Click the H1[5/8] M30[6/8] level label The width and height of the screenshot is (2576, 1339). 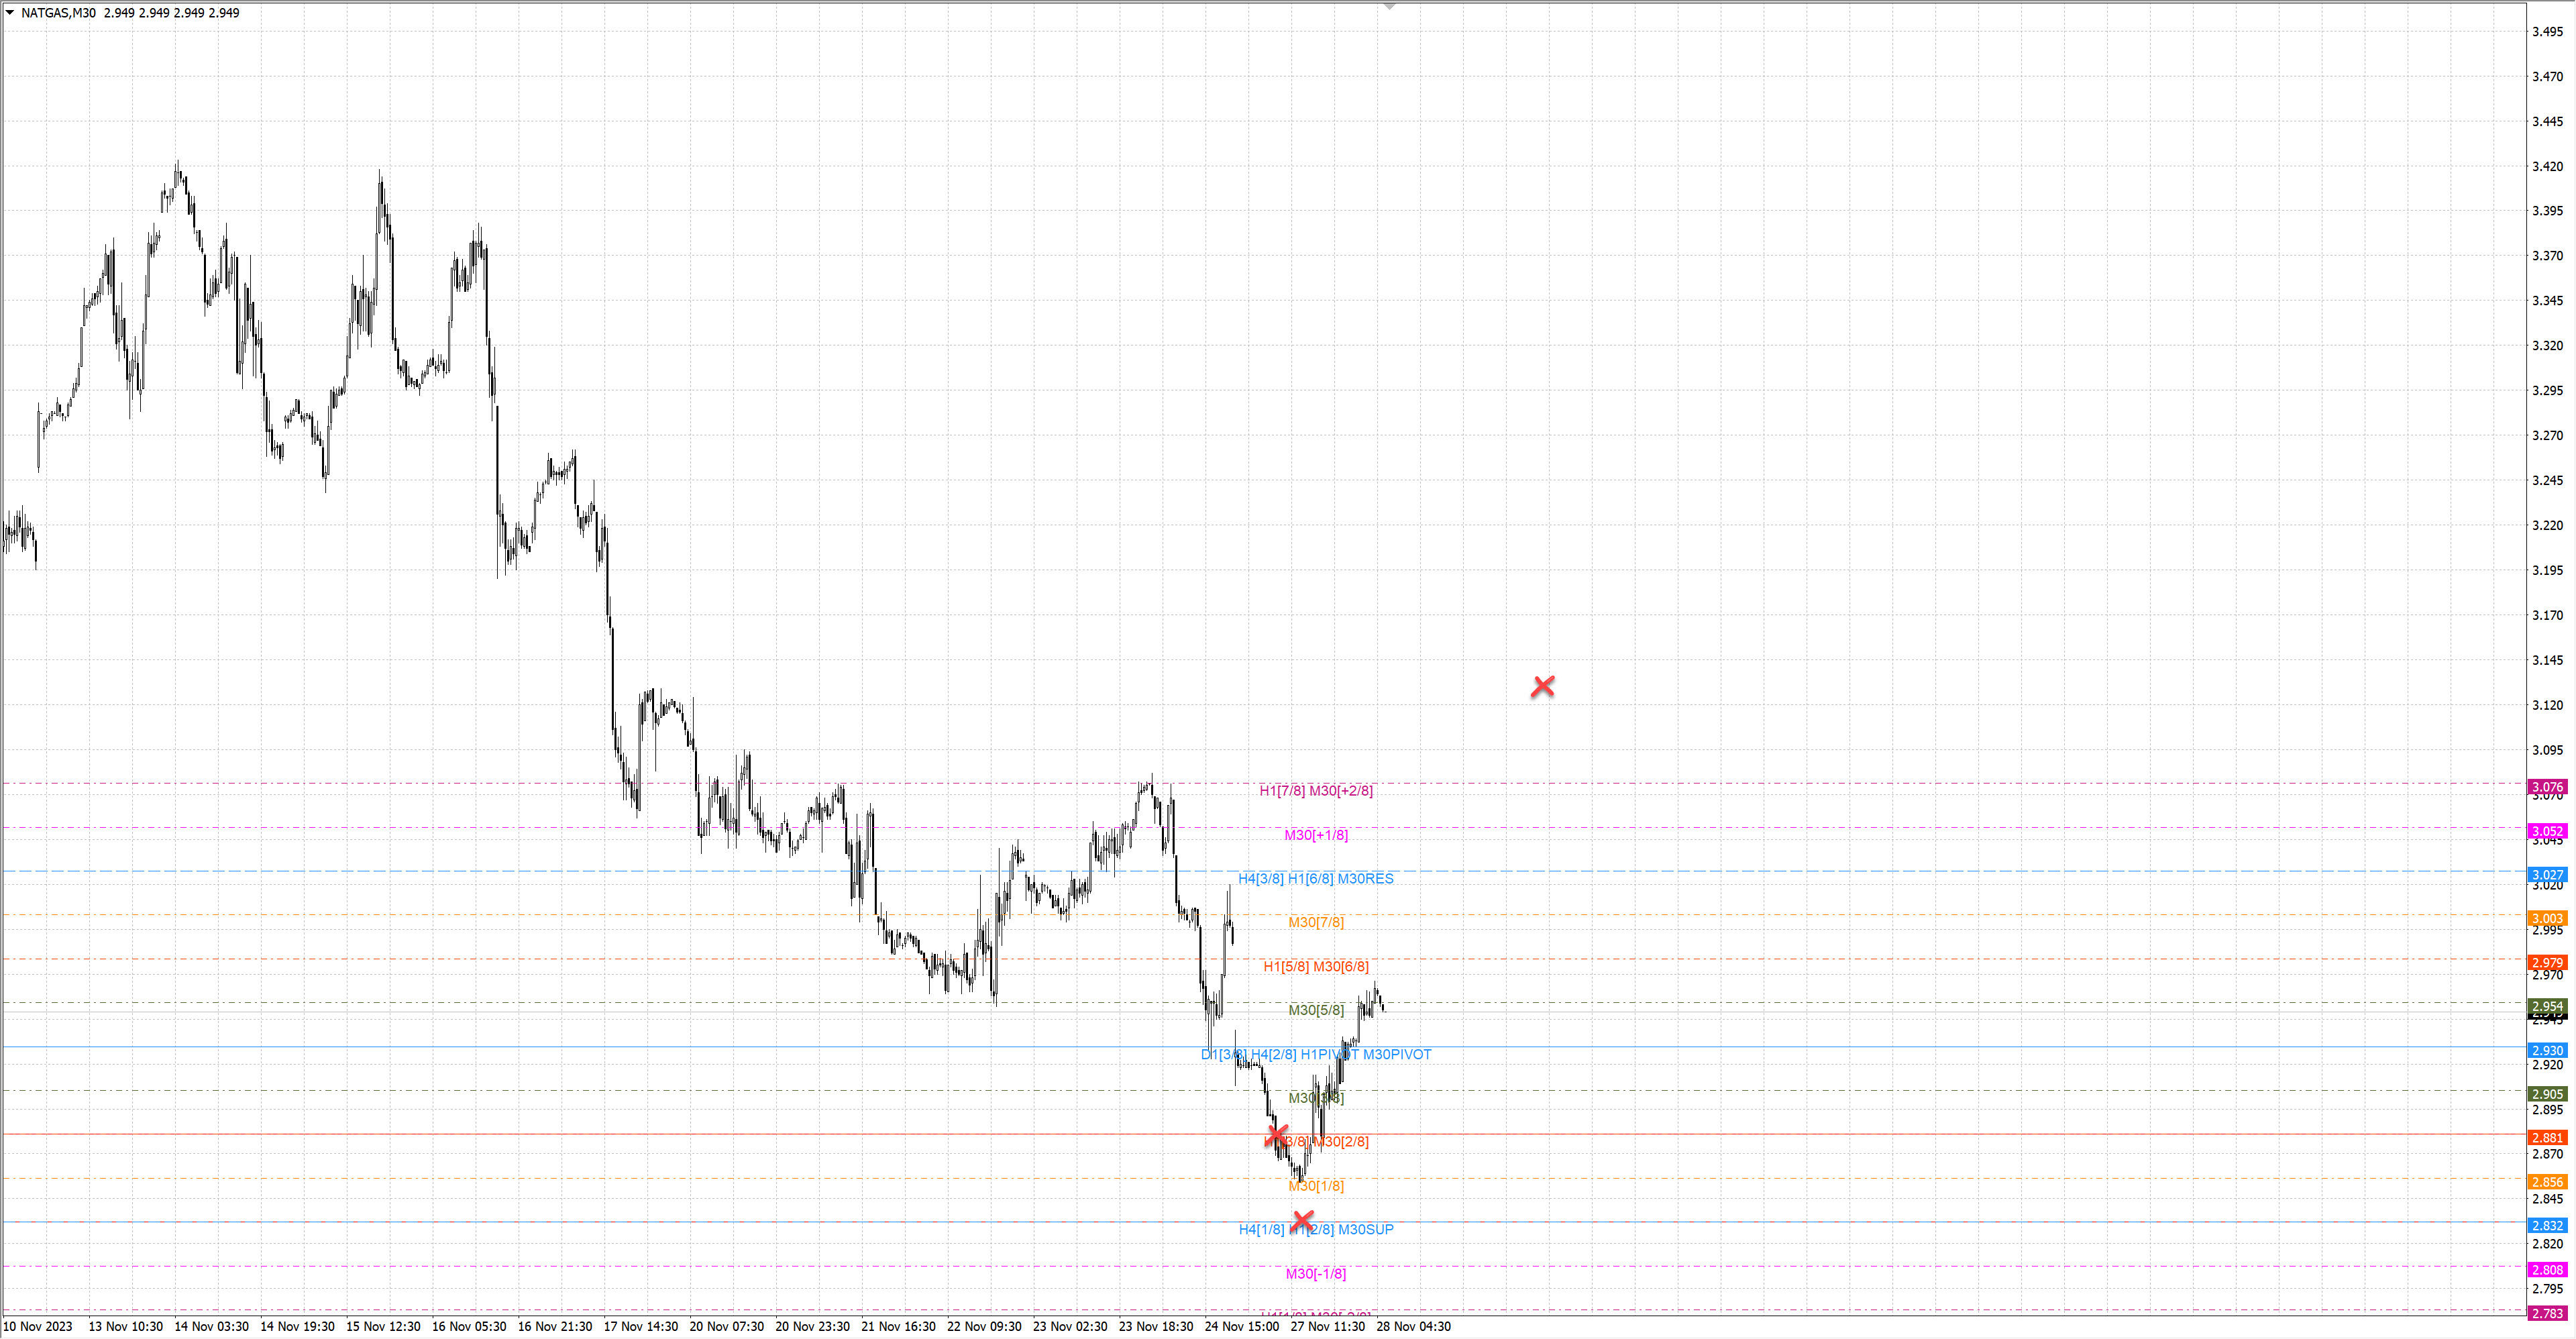(1316, 967)
